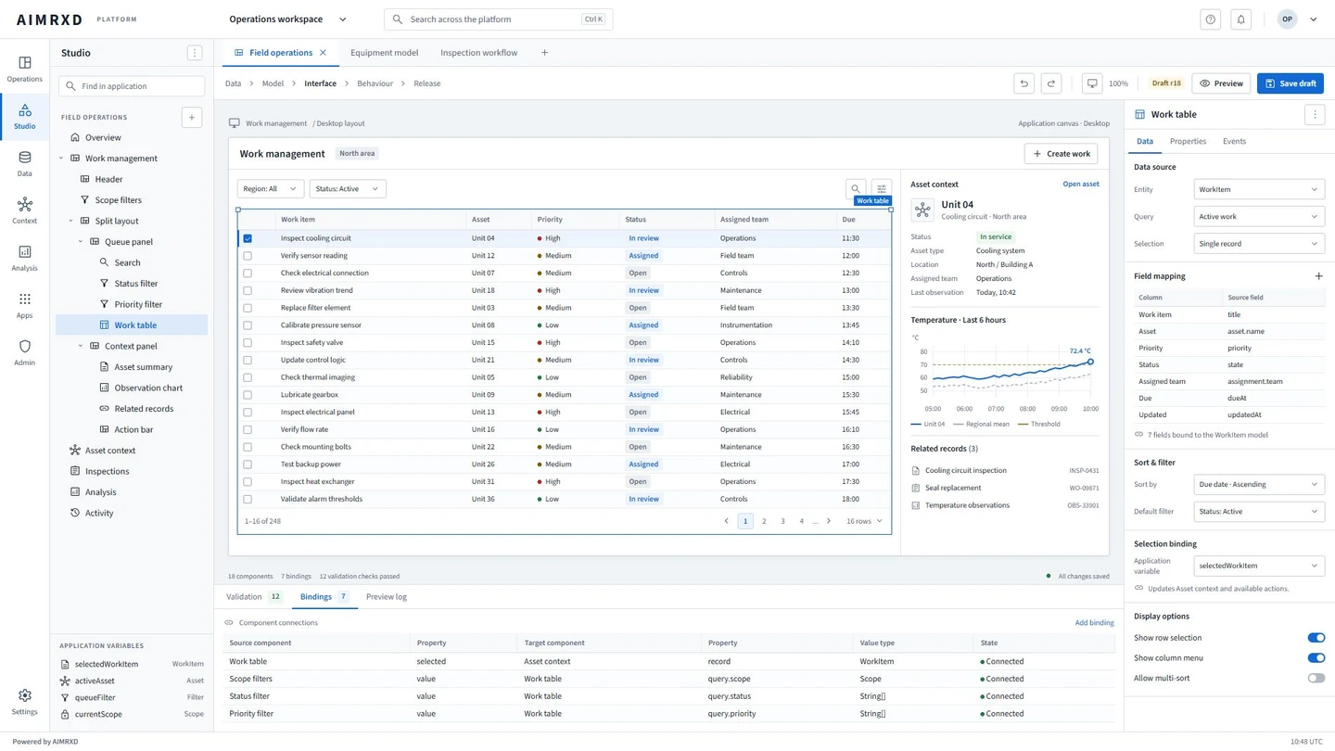The width and height of the screenshot is (1335, 751).
Task: Enable Allow multi-sort toggle
Action: point(1316,679)
